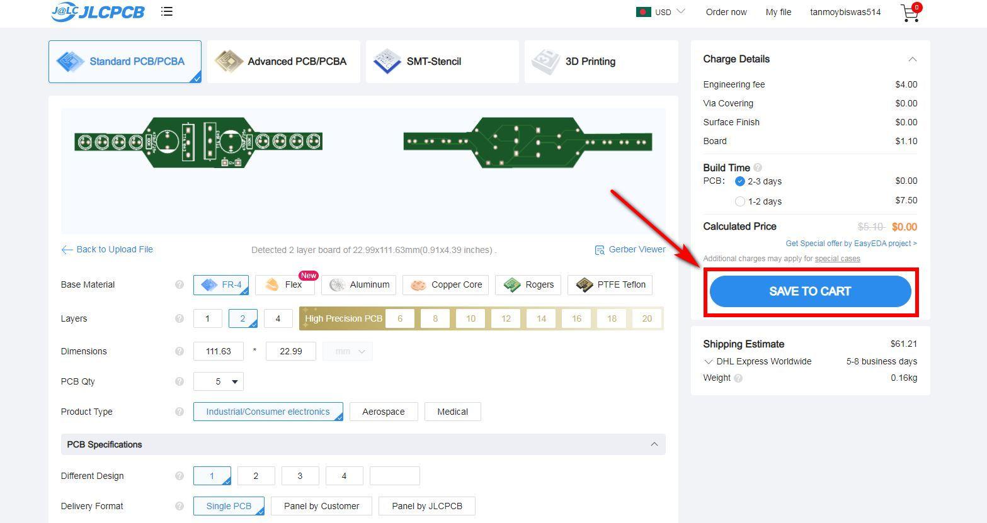The height and width of the screenshot is (523, 987).
Task: Collapse the PCB Specifications section
Action: [654, 444]
